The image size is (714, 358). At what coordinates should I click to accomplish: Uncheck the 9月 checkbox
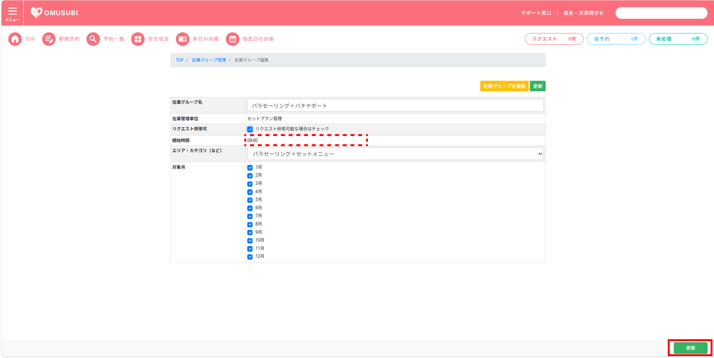250,233
